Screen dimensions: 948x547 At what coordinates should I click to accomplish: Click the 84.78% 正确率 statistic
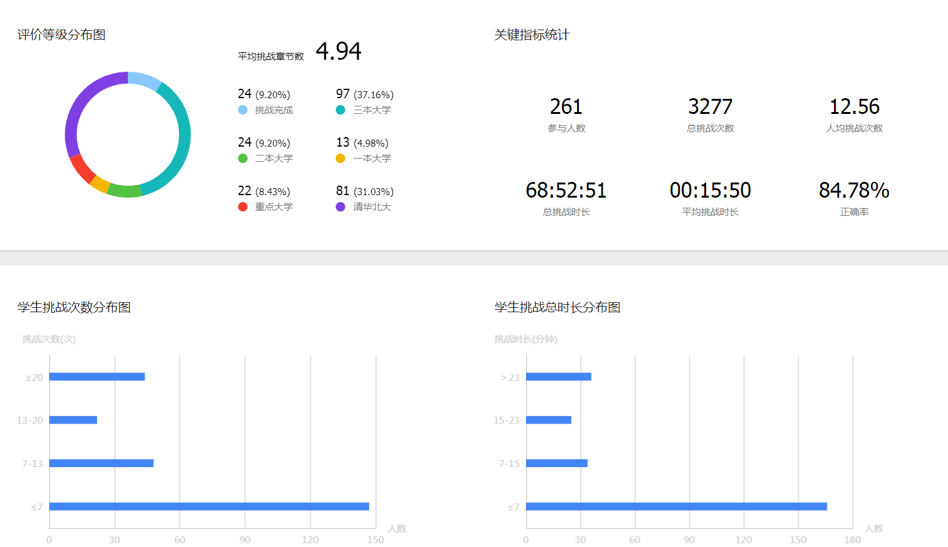pos(854,191)
